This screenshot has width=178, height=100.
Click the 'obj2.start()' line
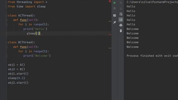click(18, 83)
